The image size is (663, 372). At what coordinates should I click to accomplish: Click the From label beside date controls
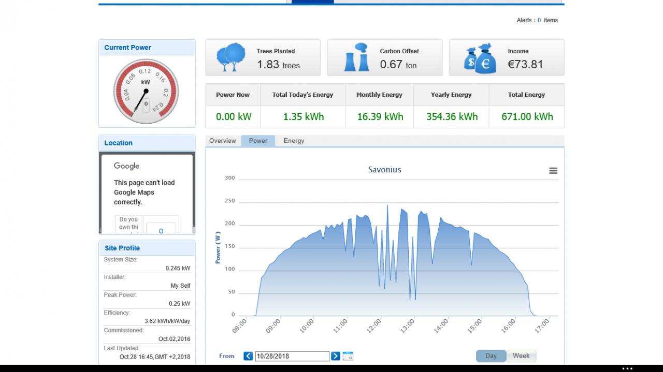(227, 356)
